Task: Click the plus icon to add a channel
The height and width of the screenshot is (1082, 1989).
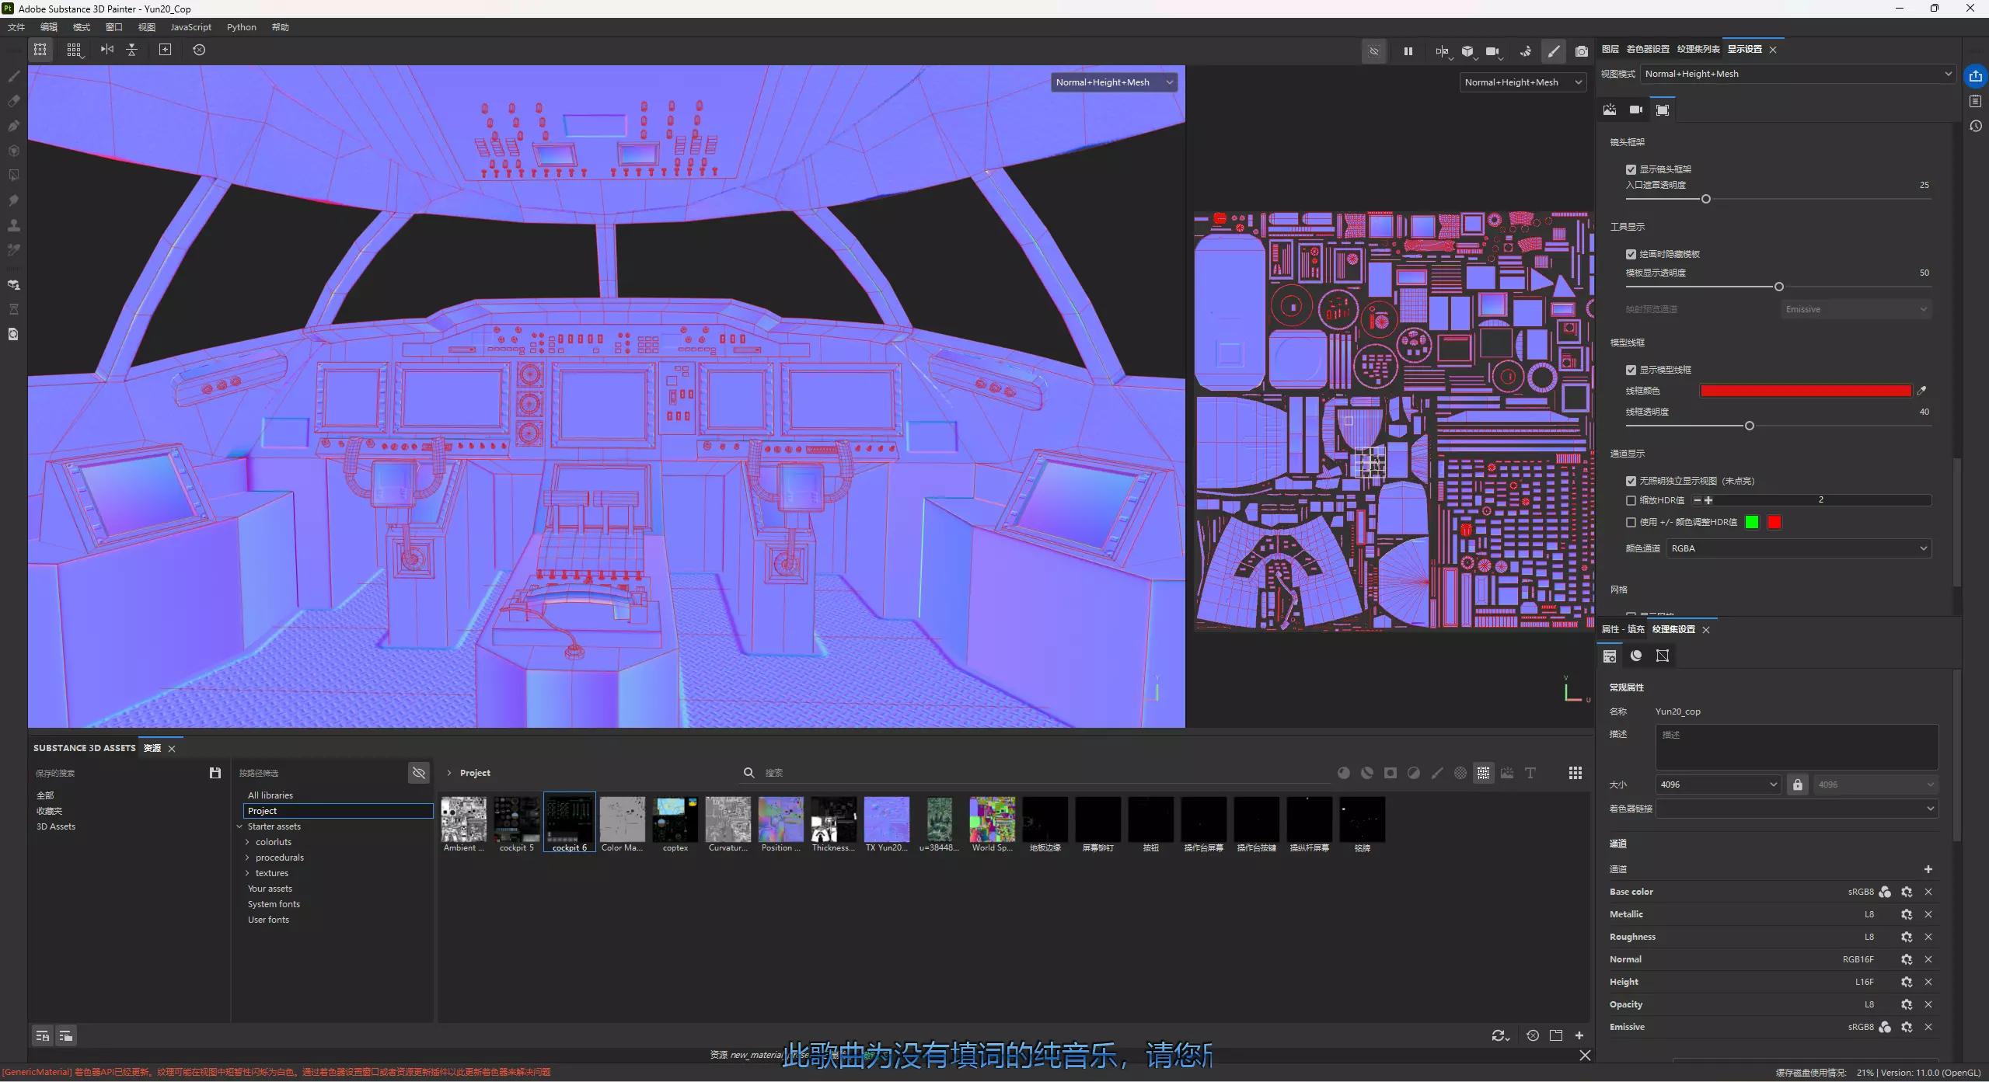Action: click(x=1928, y=869)
